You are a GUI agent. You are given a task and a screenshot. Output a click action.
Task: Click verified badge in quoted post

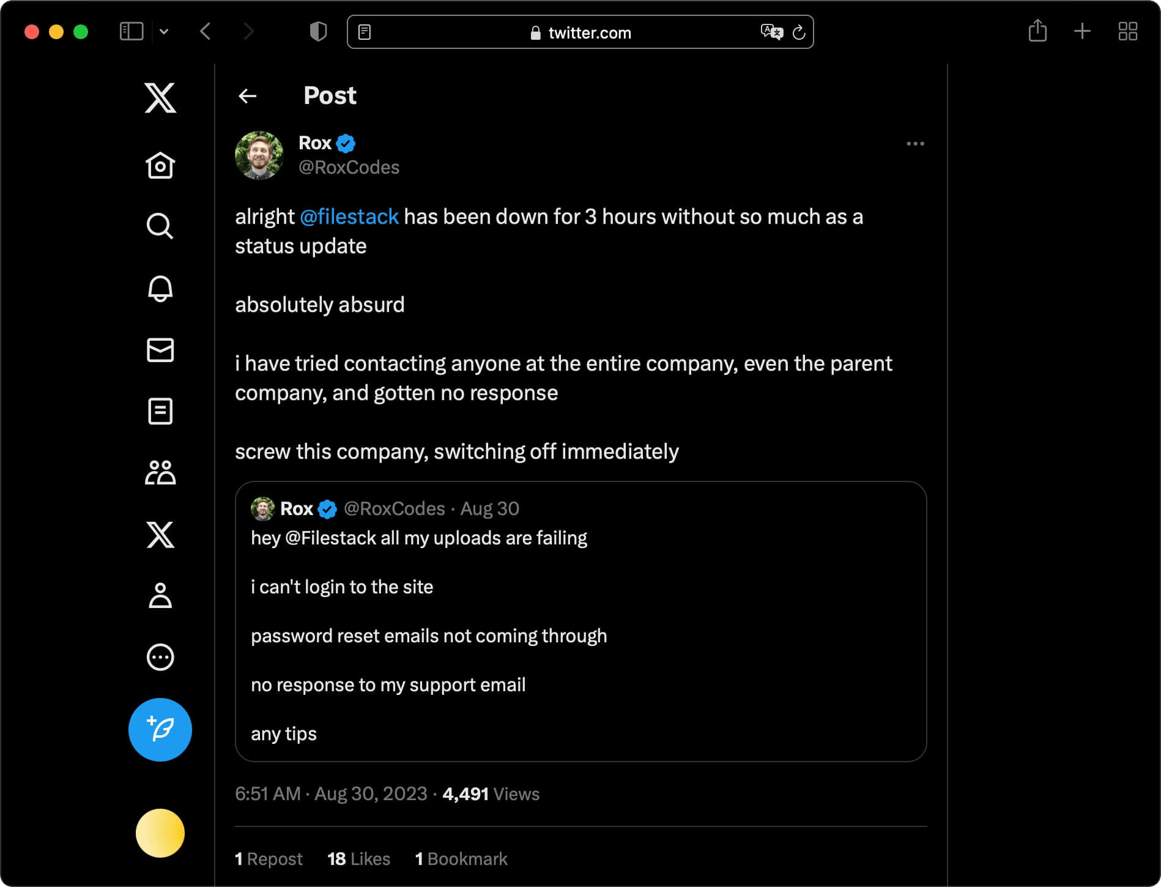327,509
